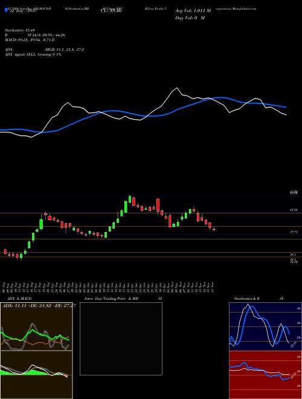
Task: Click the 'SI 14/3: 30.95 / 44.26' value
Action: coord(47,35)
